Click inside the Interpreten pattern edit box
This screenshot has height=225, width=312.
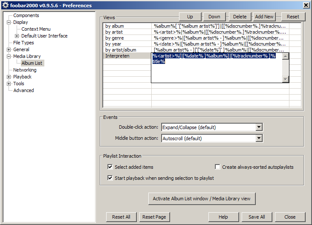click(x=217, y=68)
